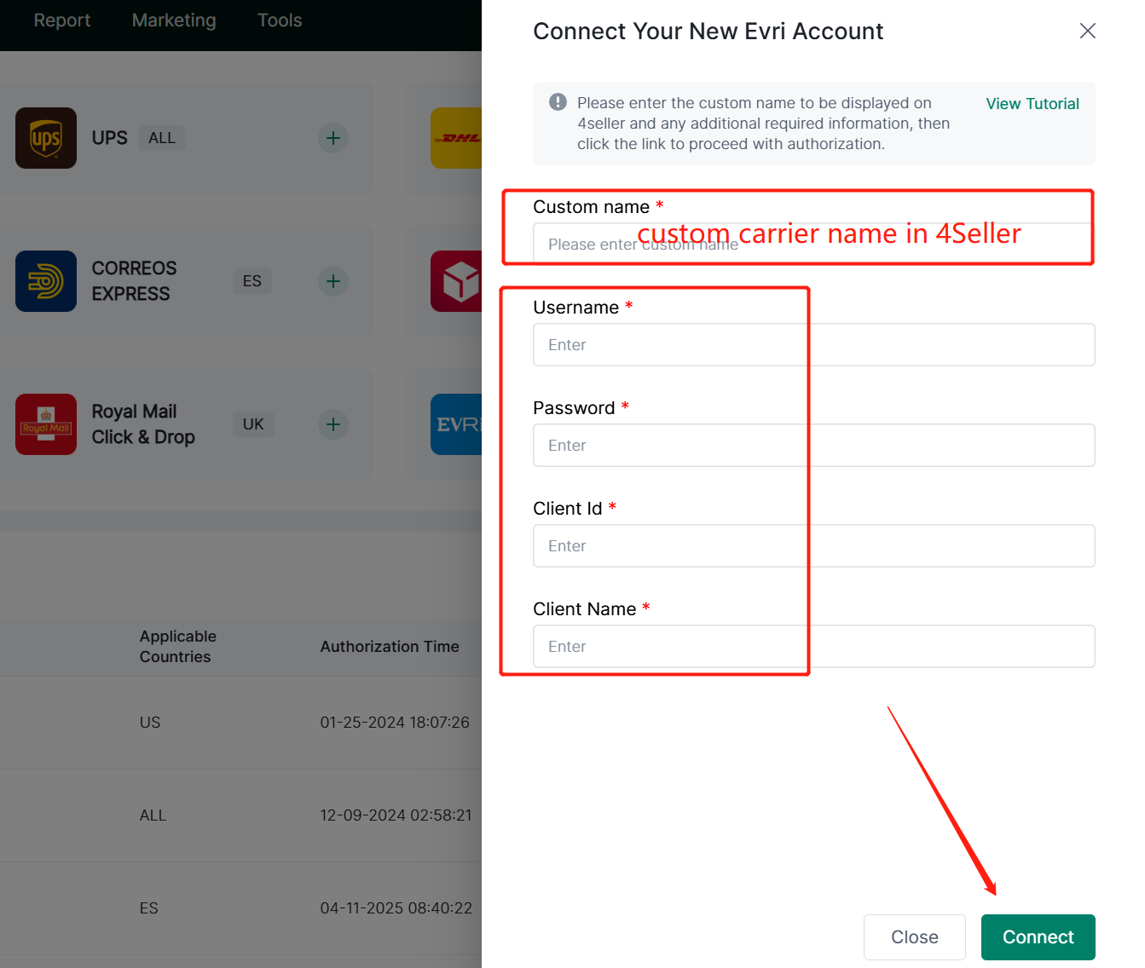
Task: Select the 04-11-2025 08:40:22 authorization time
Action: (396, 908)
